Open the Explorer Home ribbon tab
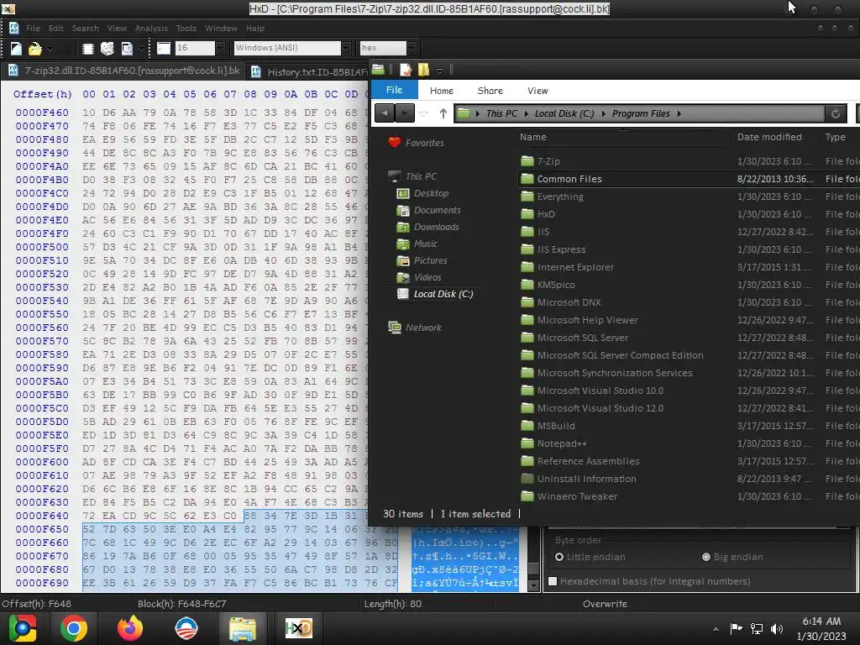This screenshot has width=860, height=645. pos(442,91)
